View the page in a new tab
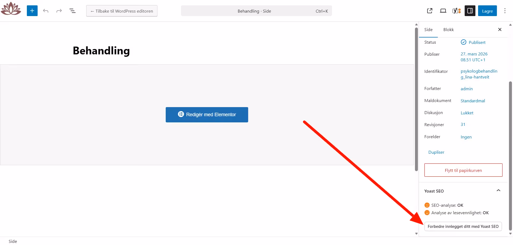Screen dimensions: 513x245 (430, 11)
